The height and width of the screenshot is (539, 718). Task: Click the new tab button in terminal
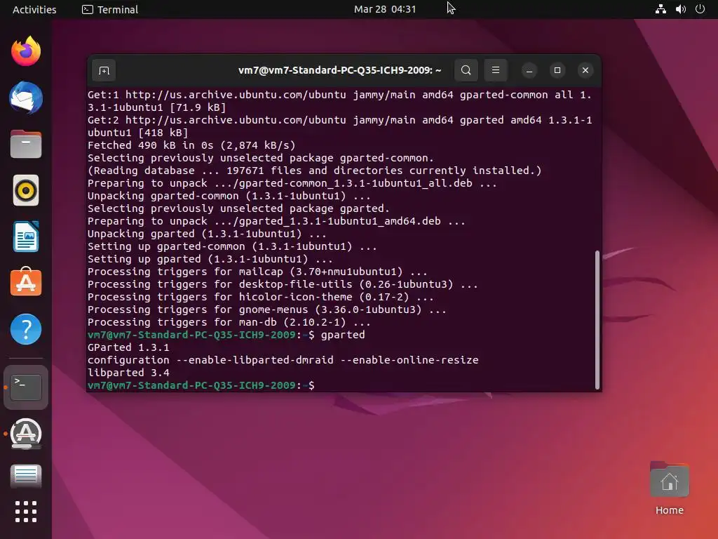point(104,70)
